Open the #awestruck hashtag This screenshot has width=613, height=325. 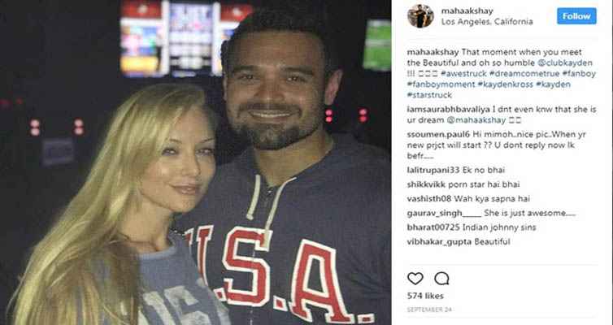(463, 73)
